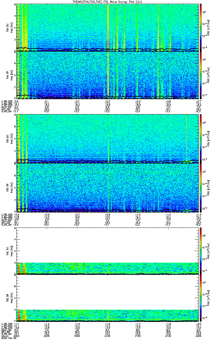
Task: Click the PSD color bar beside THA B∥
Action: 201,75
